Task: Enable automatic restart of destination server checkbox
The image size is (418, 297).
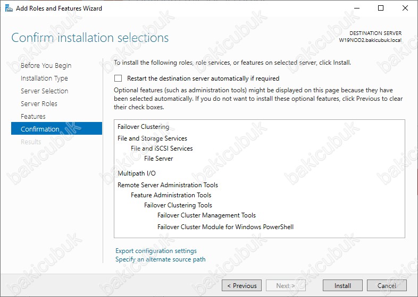Action: (x=118, y=78)
